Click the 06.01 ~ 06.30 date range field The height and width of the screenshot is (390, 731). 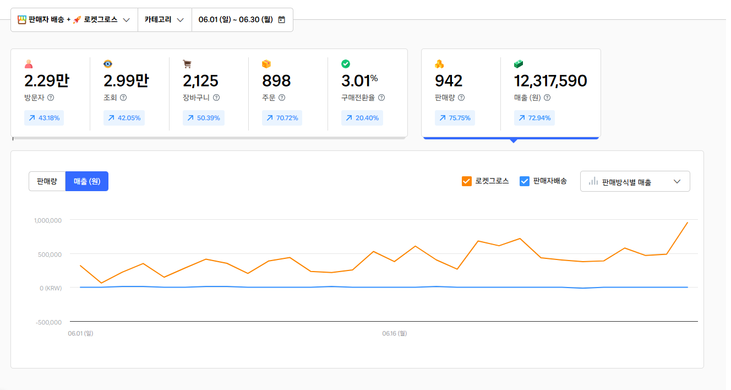(x=237, y=20)
